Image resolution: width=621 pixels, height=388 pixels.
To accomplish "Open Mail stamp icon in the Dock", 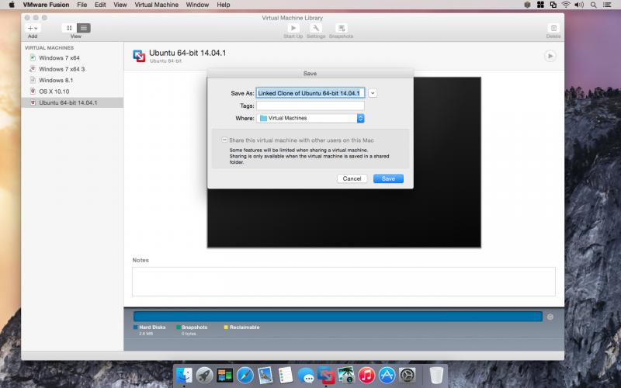I will (x=265, y=375).
